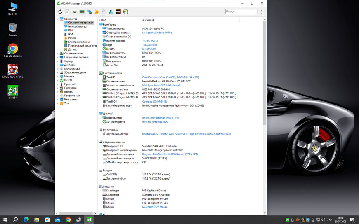Click the taskbar clock showing 16:46
Viewport: 359px width, 224px height.
tap(340, 219)
